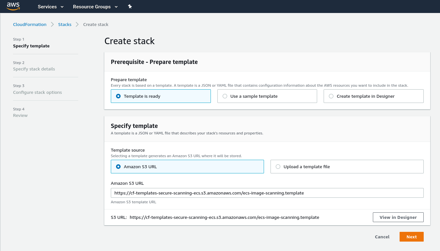Click the Prerequisite - Prepare template heading

point(154,62)
